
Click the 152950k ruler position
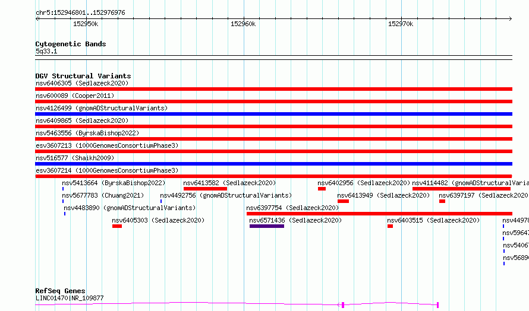(x=86, y=24)
